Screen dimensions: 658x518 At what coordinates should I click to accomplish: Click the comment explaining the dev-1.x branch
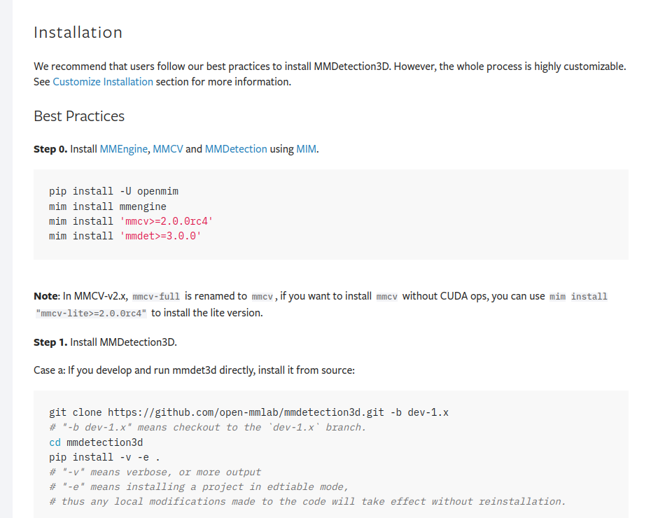(208, 427)
